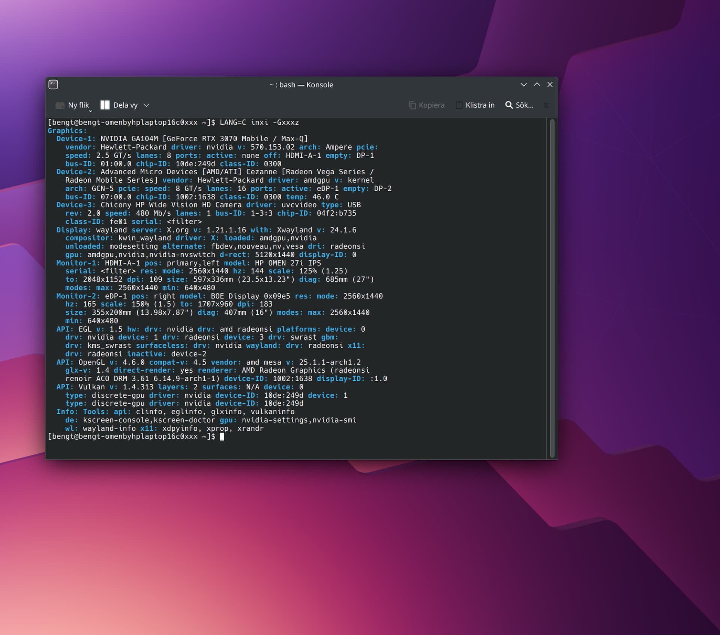Click Klistra in to paste

pyautogui.click(x=475, y=105)
